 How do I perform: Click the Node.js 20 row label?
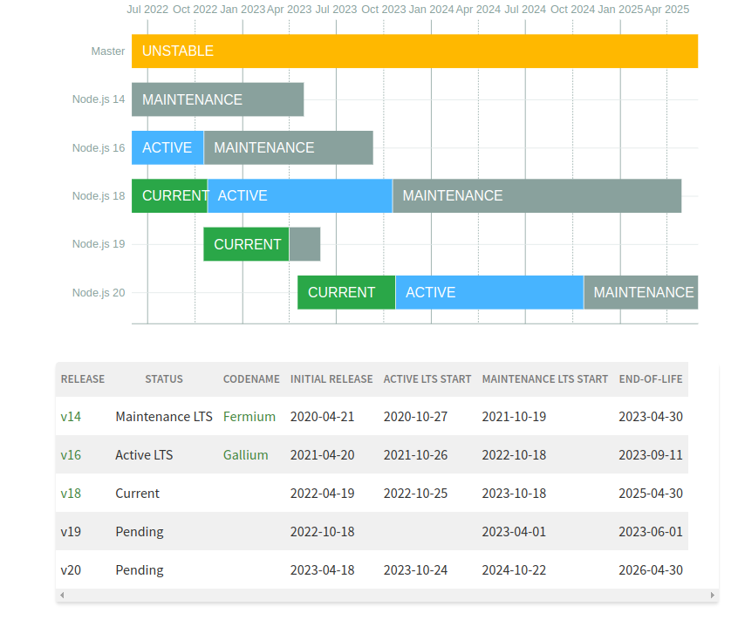point(99,293)
